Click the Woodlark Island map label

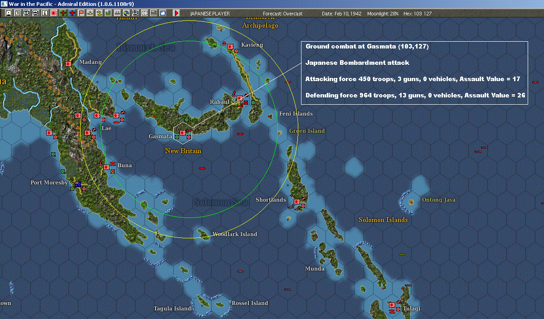pyautogui.click(x=235, y=234)
